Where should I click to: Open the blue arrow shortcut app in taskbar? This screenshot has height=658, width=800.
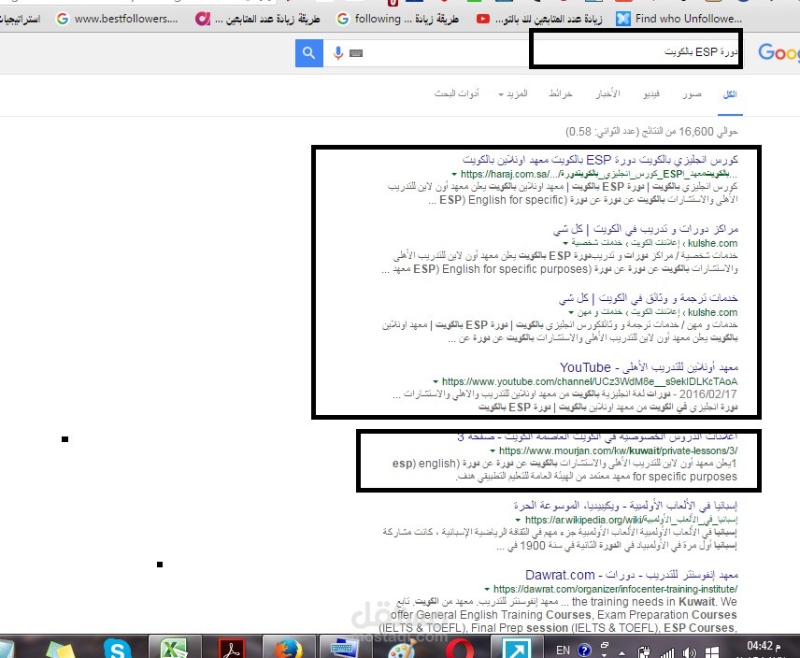[516, 649]
